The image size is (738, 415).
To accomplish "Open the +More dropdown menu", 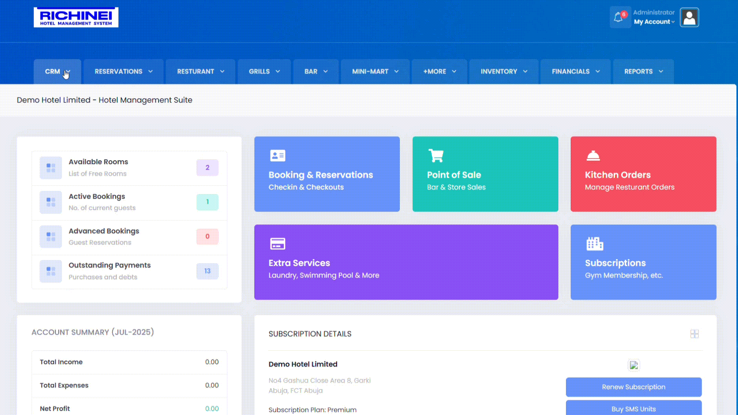I will pyautogui.click(x=439, y=71).
